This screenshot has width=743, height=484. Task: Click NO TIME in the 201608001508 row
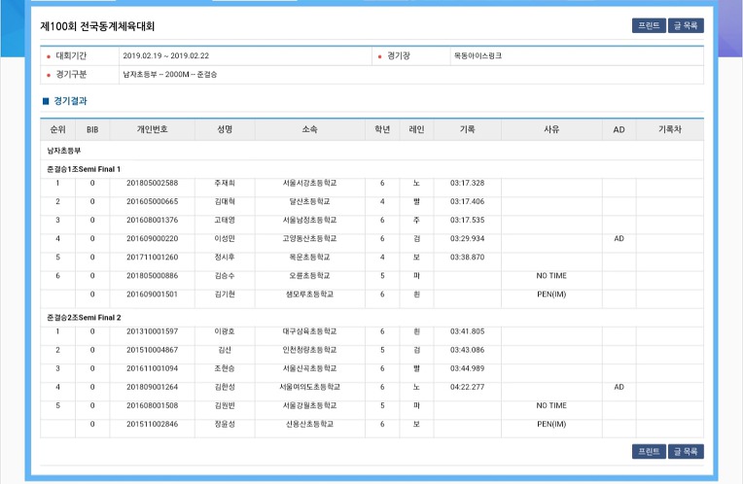551,405
